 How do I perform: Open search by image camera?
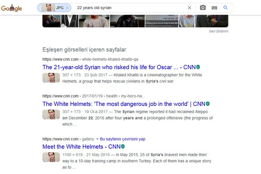(x=203, y=8)
